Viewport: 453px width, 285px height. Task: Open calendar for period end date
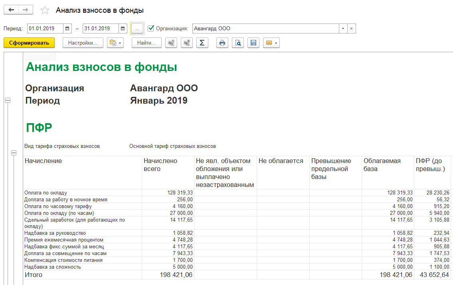click(123, 29)
